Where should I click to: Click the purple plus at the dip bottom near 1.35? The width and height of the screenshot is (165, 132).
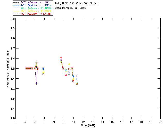coord(36,84)
